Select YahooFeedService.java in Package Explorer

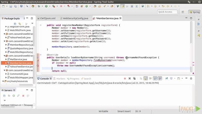[x=21, y=66]
